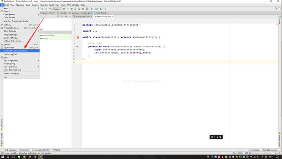
Task: Click the search magnifier at the toolbar's right
Action: [275, 9]
